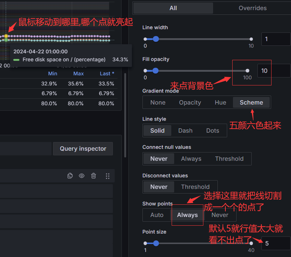The width and height of the screenshot is (291, 257).
Task: Click the query drag handle icon
Action: coord(107,176)
